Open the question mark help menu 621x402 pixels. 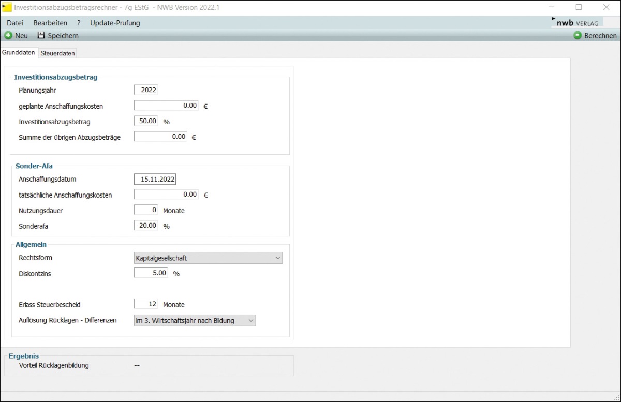(x=79, y=23)
